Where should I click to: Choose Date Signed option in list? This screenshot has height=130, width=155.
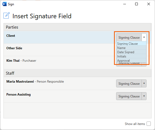pyautogui.click(x=131, y=52)
